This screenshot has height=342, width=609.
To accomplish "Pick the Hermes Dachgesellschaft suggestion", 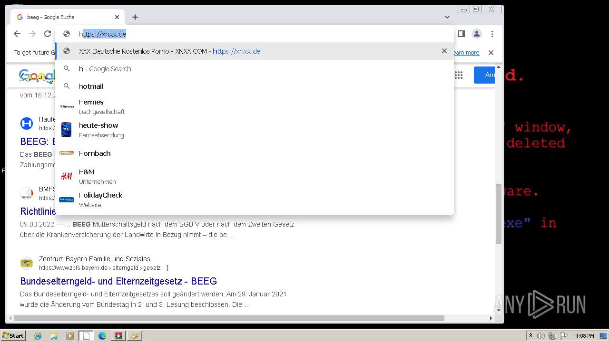I will pos(255,106).
